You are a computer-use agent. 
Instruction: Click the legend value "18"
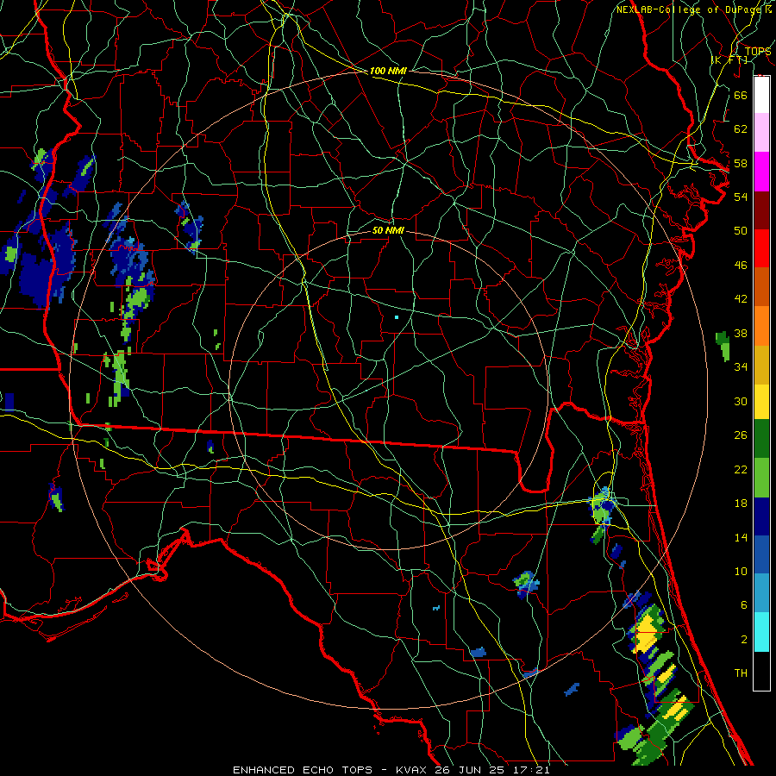click(741, 504)
